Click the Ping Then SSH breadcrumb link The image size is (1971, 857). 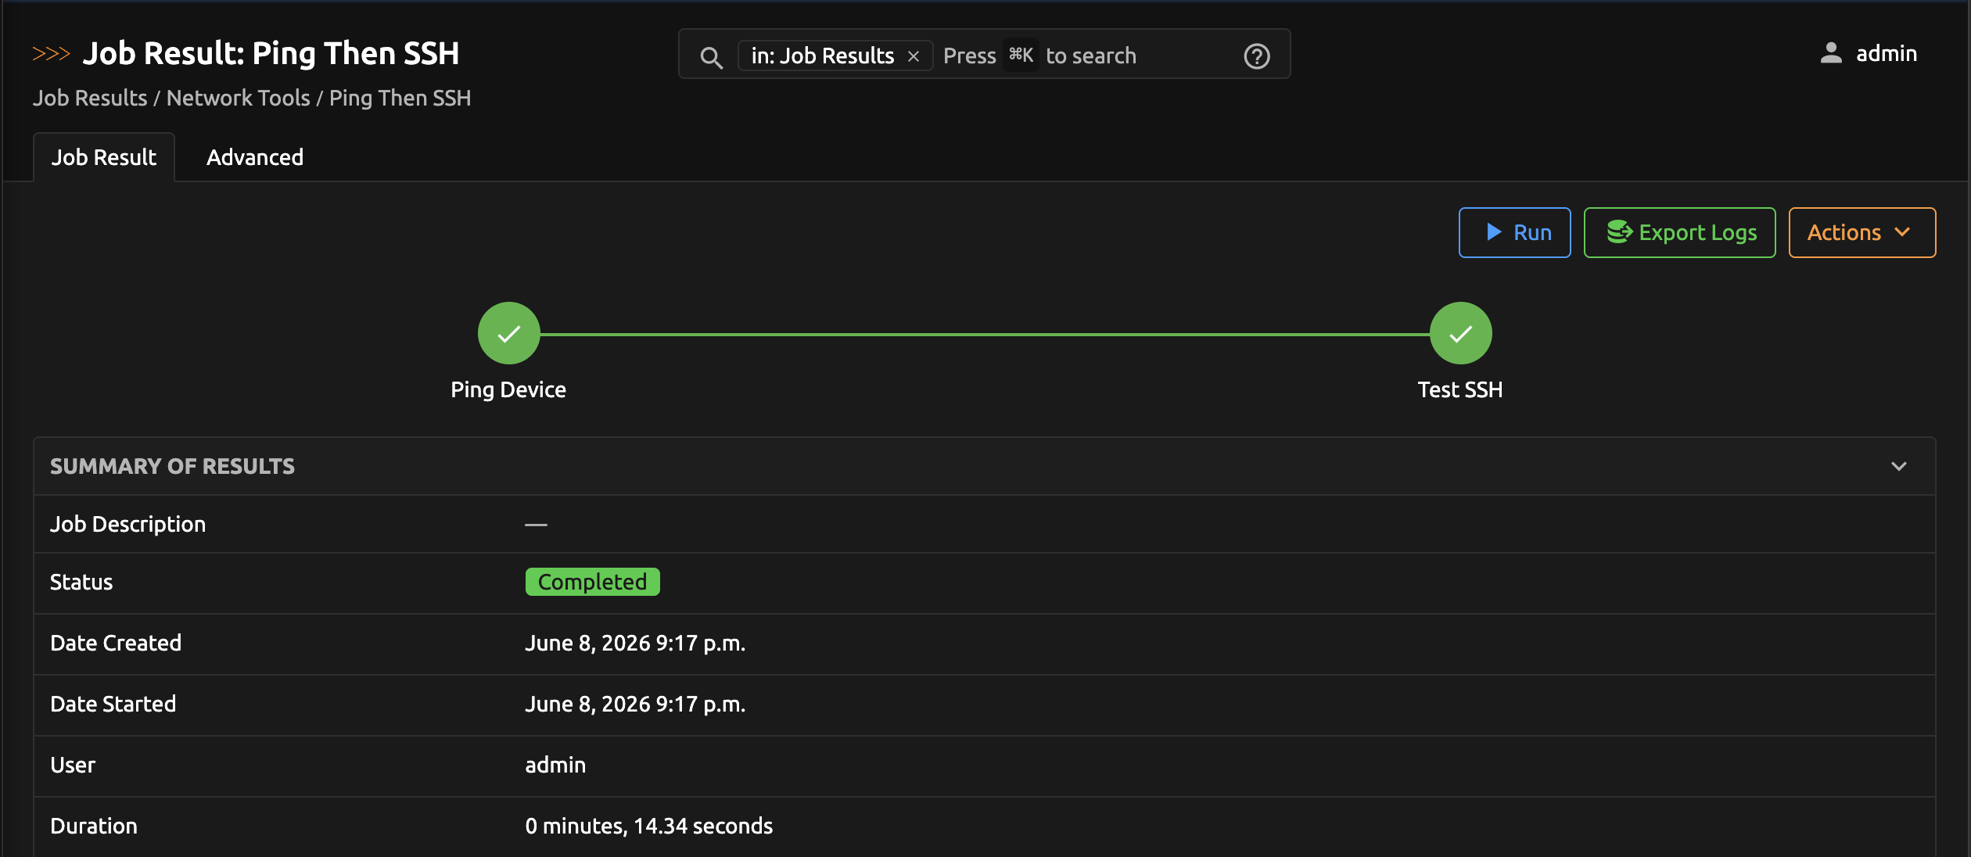point(400,98)
